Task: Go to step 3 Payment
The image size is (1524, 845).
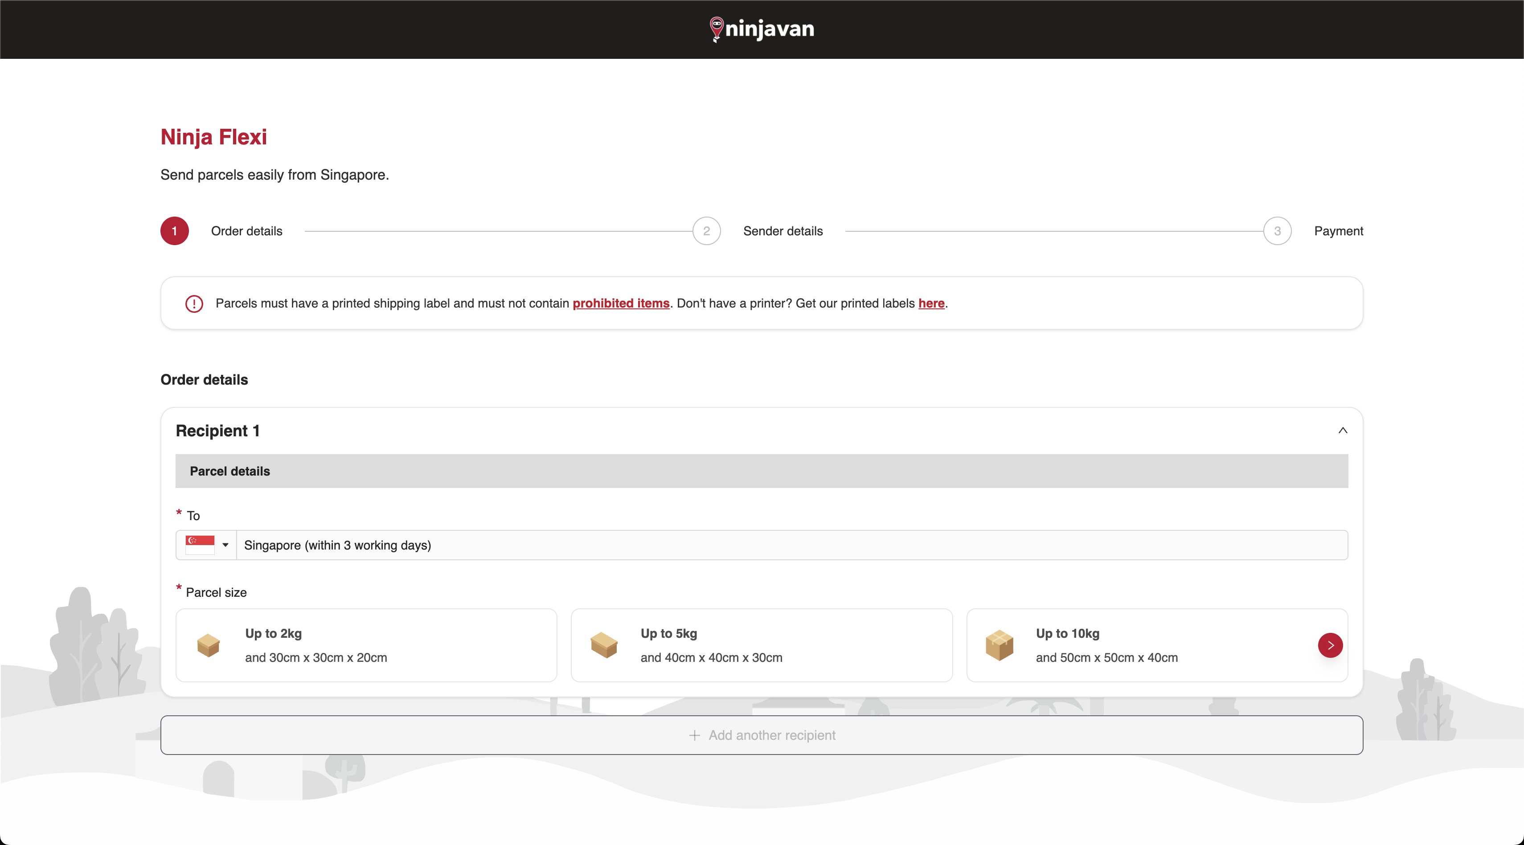Action: point(1277,231)
